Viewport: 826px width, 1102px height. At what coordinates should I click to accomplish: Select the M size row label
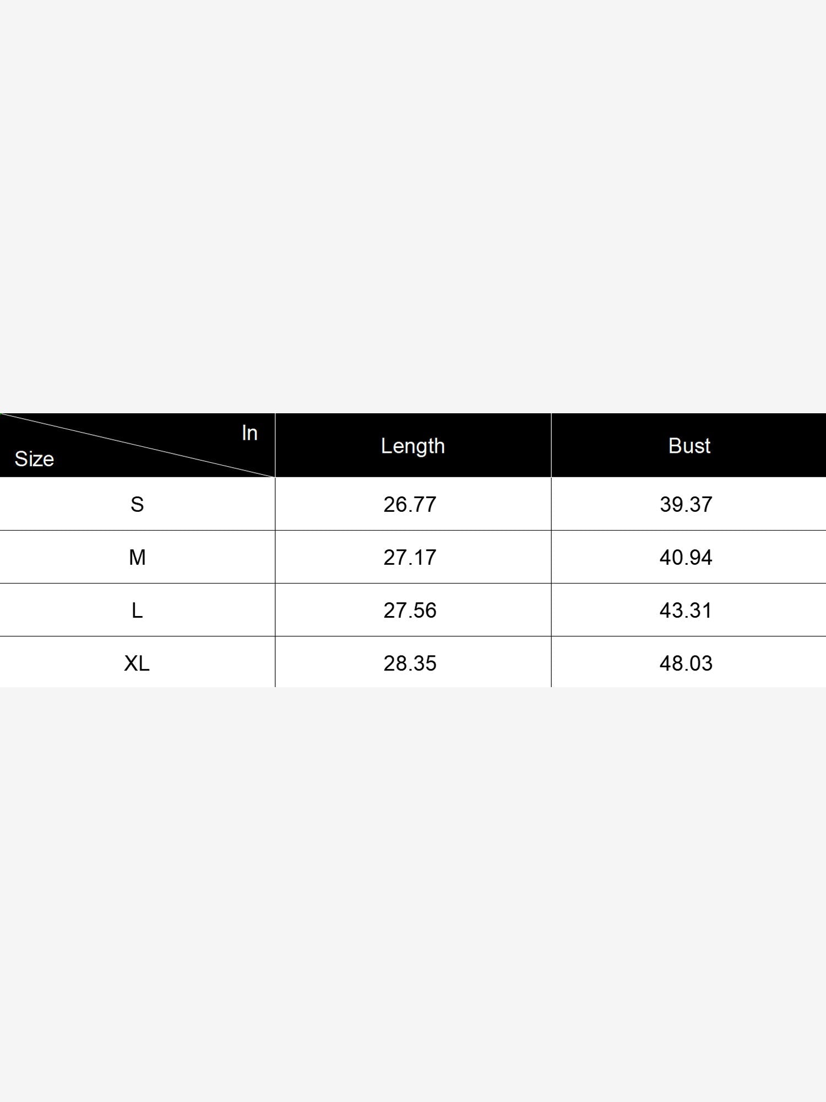click(x=137, y=557)
